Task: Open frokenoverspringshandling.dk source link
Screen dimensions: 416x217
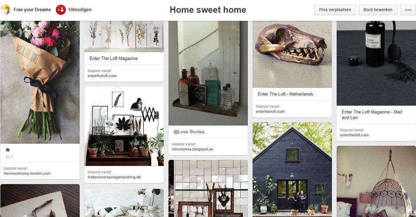Action: click(x=114, y=177)
